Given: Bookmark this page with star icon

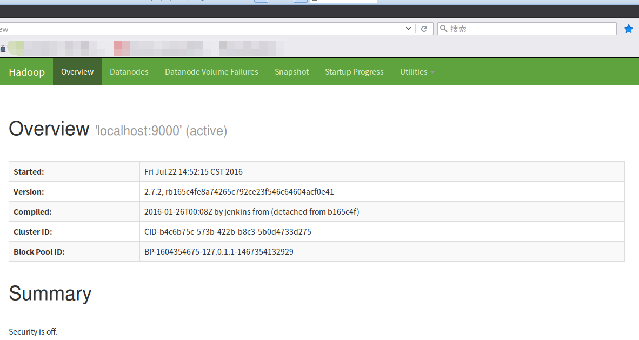Looking at the screenshot, I should point(628,29).
